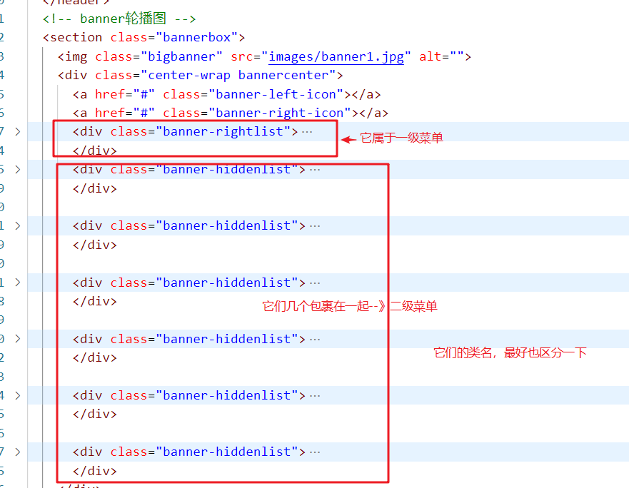Viewport: 629px width, 488px height.
Task: Expand the first banner-hiddenlist div fold chevron
Action: pyautogui.click(x=18, y=170)
